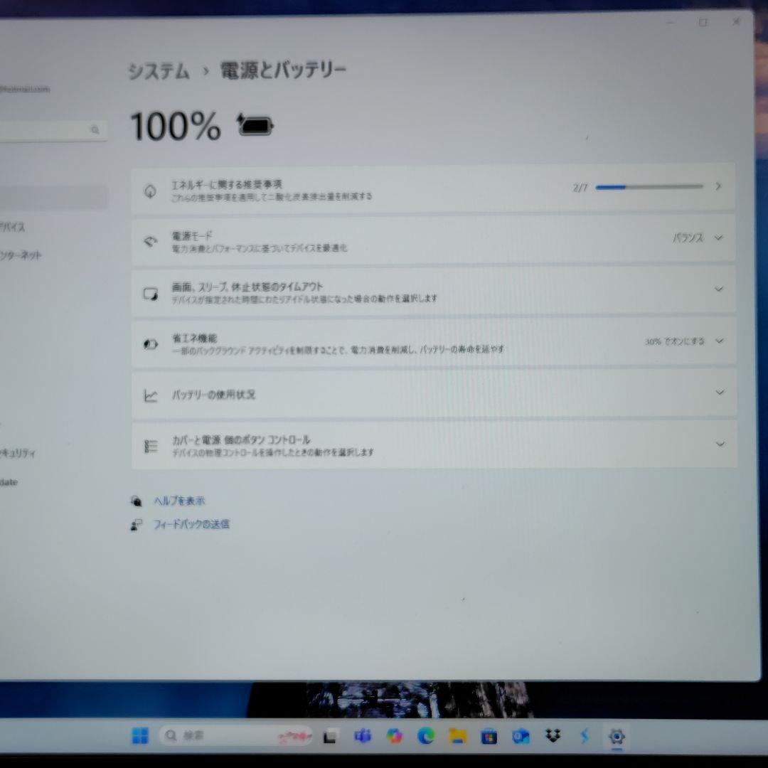The width and height of the screenshot is (768, 768).
Task: Click the help question mark icon
Action: tap(136, 501)
